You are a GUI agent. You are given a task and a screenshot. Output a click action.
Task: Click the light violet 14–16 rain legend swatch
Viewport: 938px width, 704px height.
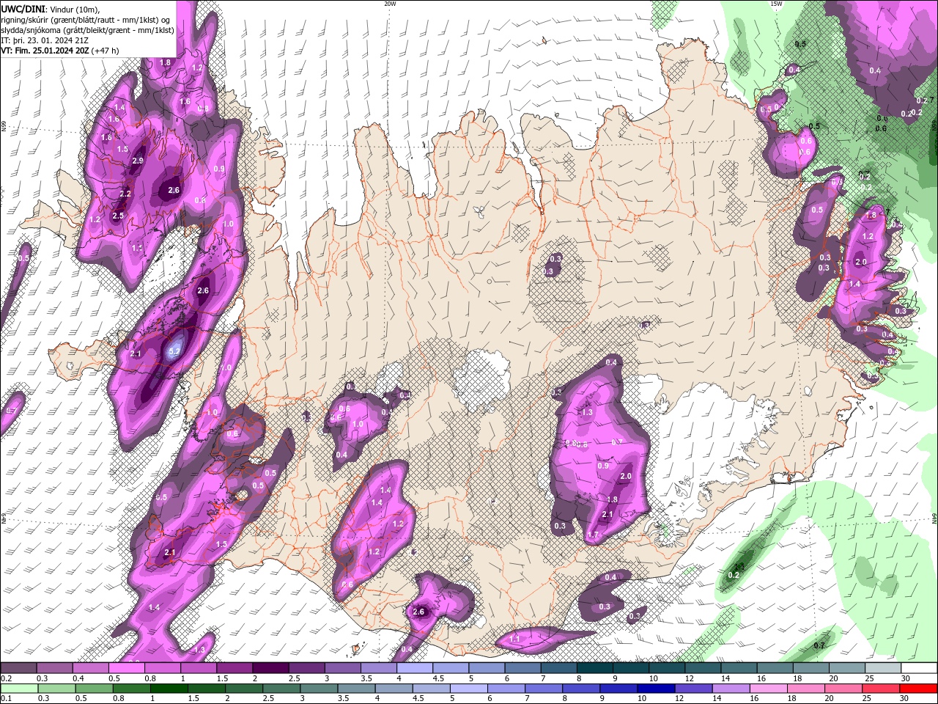(731, 689)
